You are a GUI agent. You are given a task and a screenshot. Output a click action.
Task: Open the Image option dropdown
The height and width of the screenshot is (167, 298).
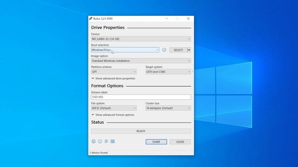click(x=141, y=61)
